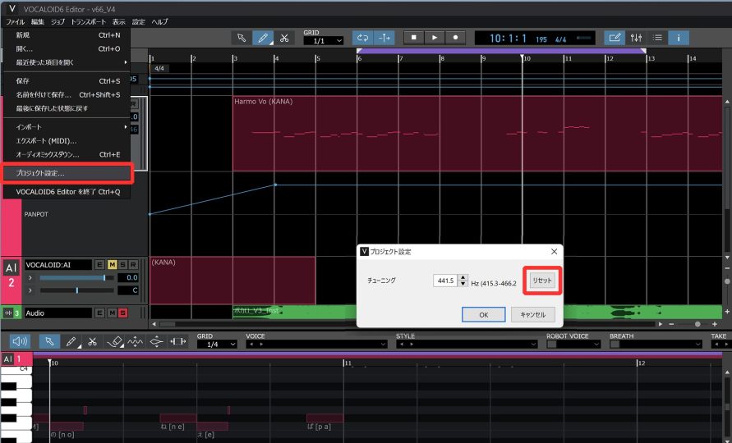This screenshot has width=732, height=443.
Task: Mute the Audio track
Action: point(112,313)
